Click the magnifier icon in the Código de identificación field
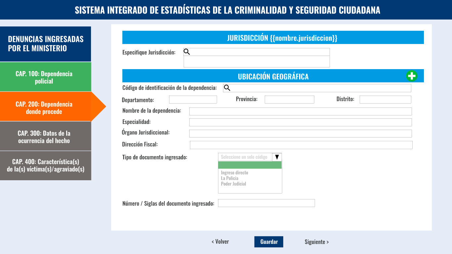452x254 pixels. click(227, 88)
